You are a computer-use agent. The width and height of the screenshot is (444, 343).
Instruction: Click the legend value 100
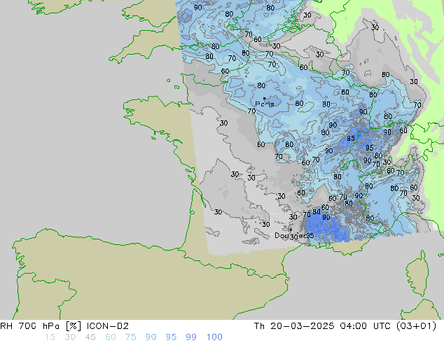click(214, 337)
